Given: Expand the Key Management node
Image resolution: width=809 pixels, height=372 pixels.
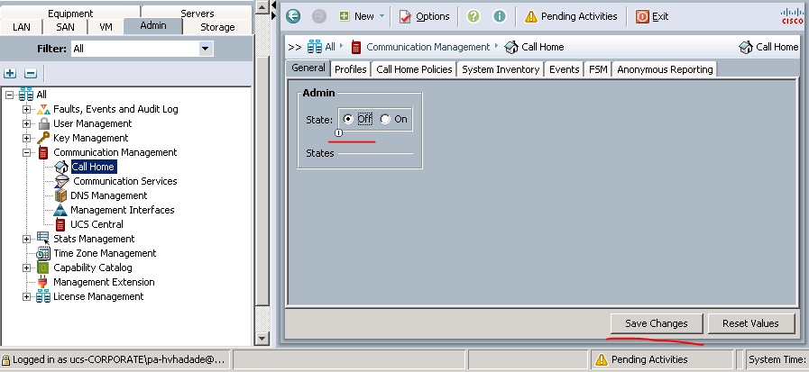Looking at the screenshot, I should (x=26, y=138).
